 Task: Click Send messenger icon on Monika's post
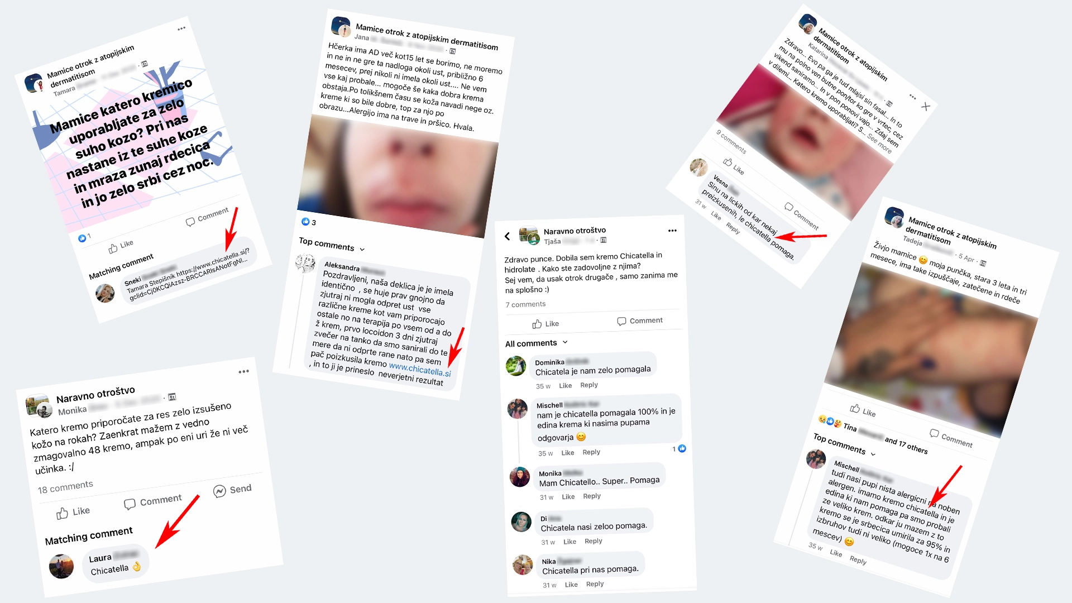[x=220, y=491]
